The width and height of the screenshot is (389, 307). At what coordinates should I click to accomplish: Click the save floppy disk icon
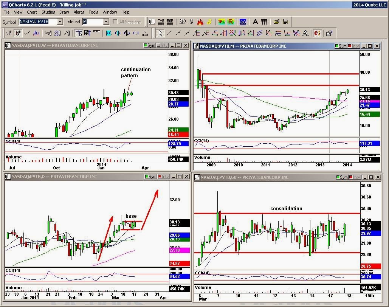coord(285,22)
